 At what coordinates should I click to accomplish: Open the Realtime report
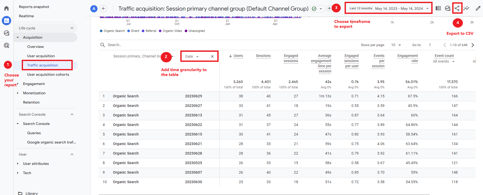click(x=26, y=16)
